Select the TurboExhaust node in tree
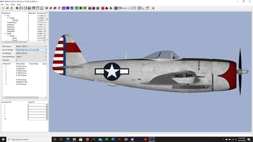253x142 pixels. click(x=12, y=22)
